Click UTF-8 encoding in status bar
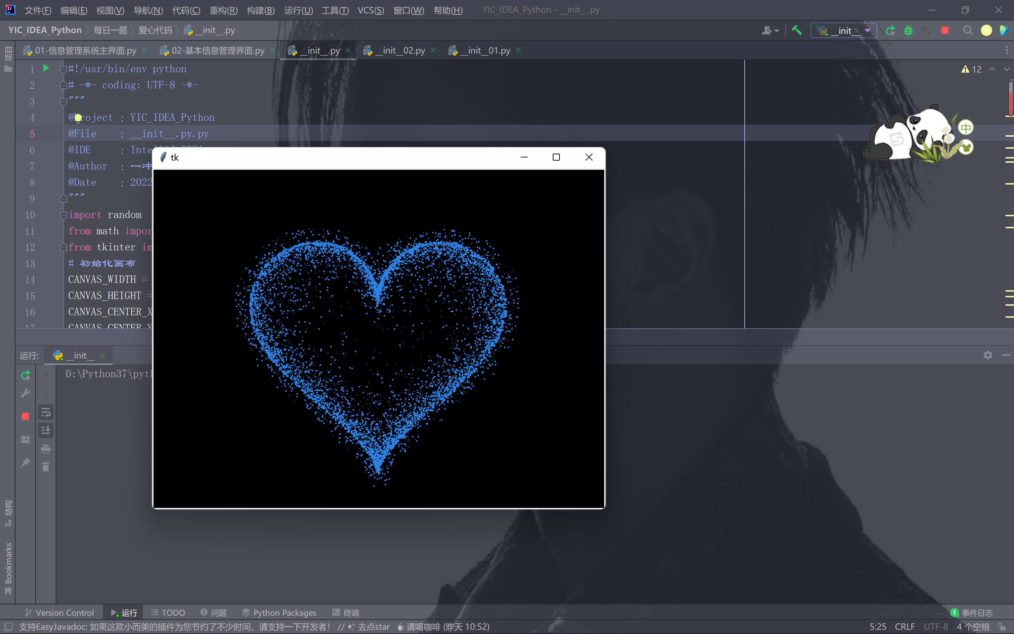Screen dimensions: 1014x634 click(935, 627)
